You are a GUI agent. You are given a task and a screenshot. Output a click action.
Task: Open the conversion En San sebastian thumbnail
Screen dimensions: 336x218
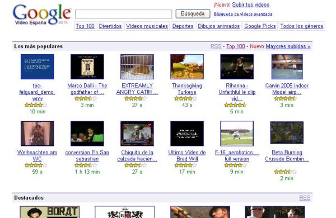coord(87,134)
